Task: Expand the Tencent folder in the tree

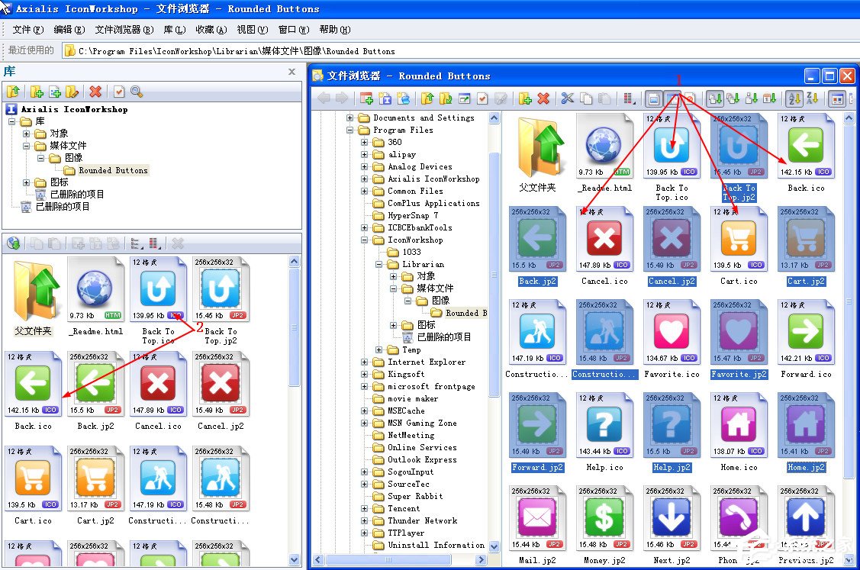Action: (365, 508)
